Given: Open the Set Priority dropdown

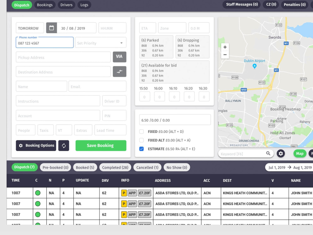Looking at the screenshot, I should [100, 43].
